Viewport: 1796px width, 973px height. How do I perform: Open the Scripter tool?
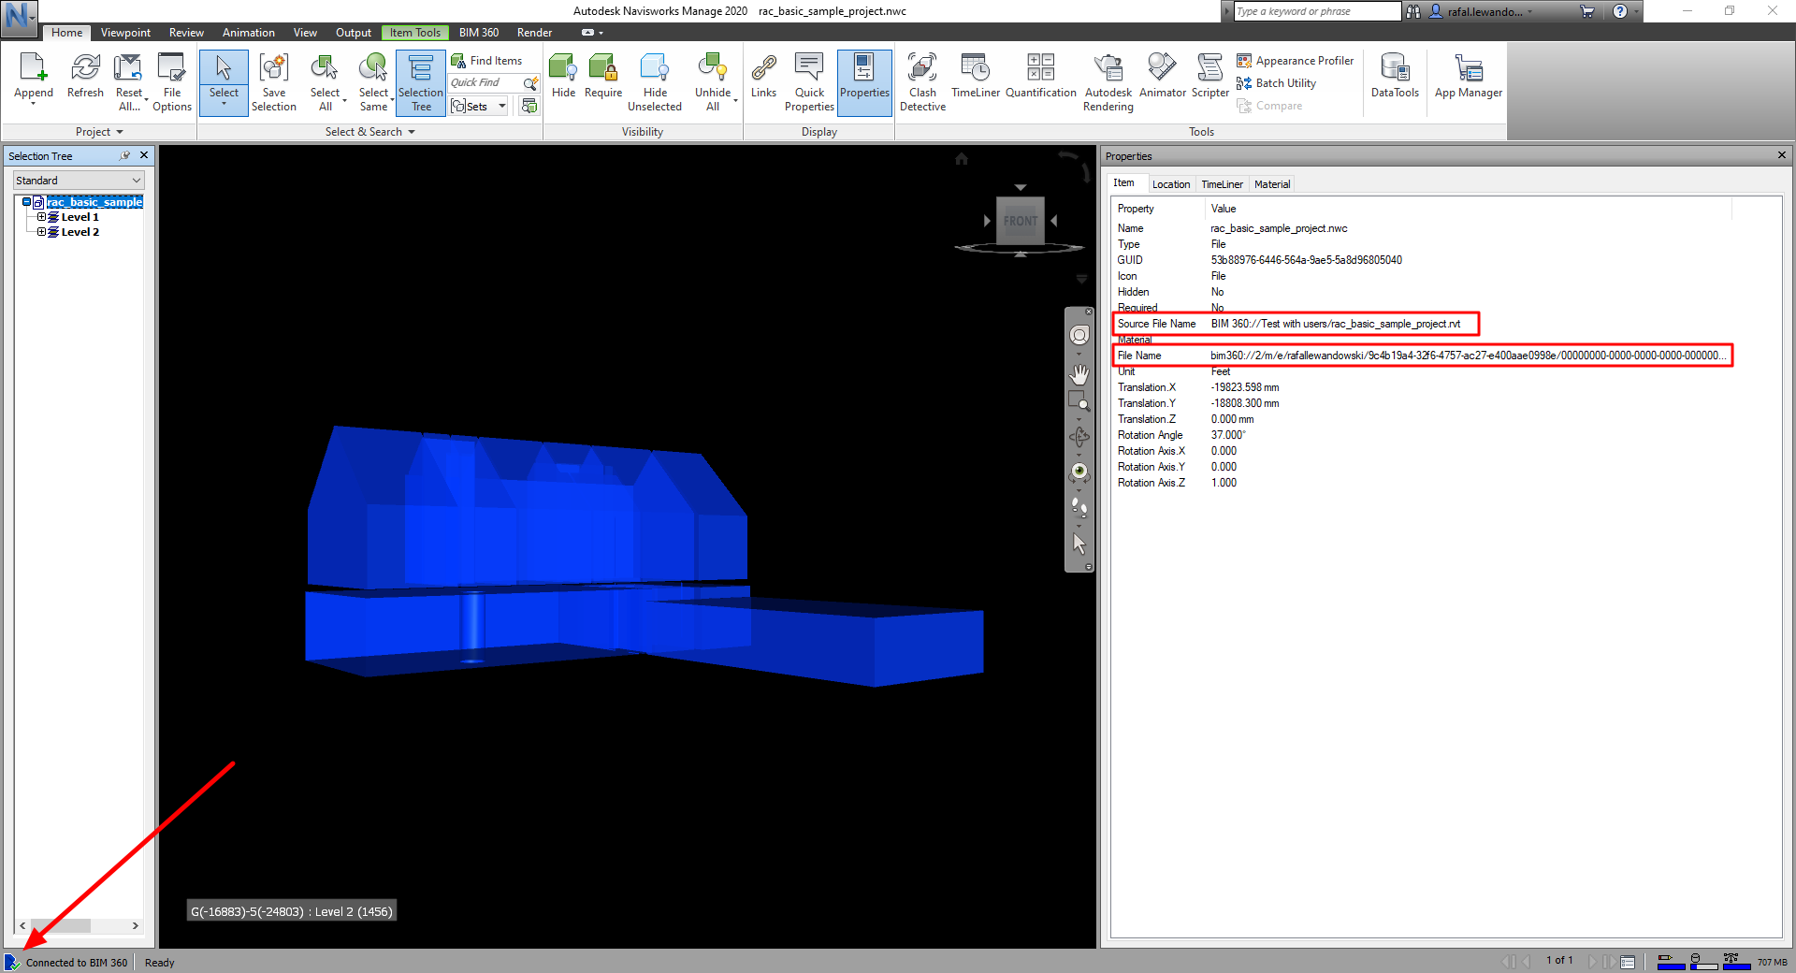pos(1210,77)
